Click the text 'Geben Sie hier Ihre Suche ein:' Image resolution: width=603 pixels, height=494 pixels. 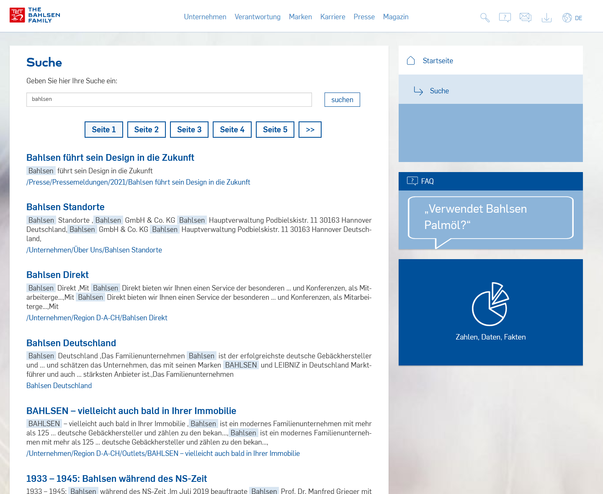coord(72,81)
